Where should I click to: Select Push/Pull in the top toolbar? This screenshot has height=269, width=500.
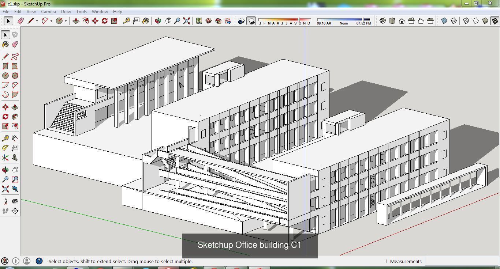pos(76,21)
